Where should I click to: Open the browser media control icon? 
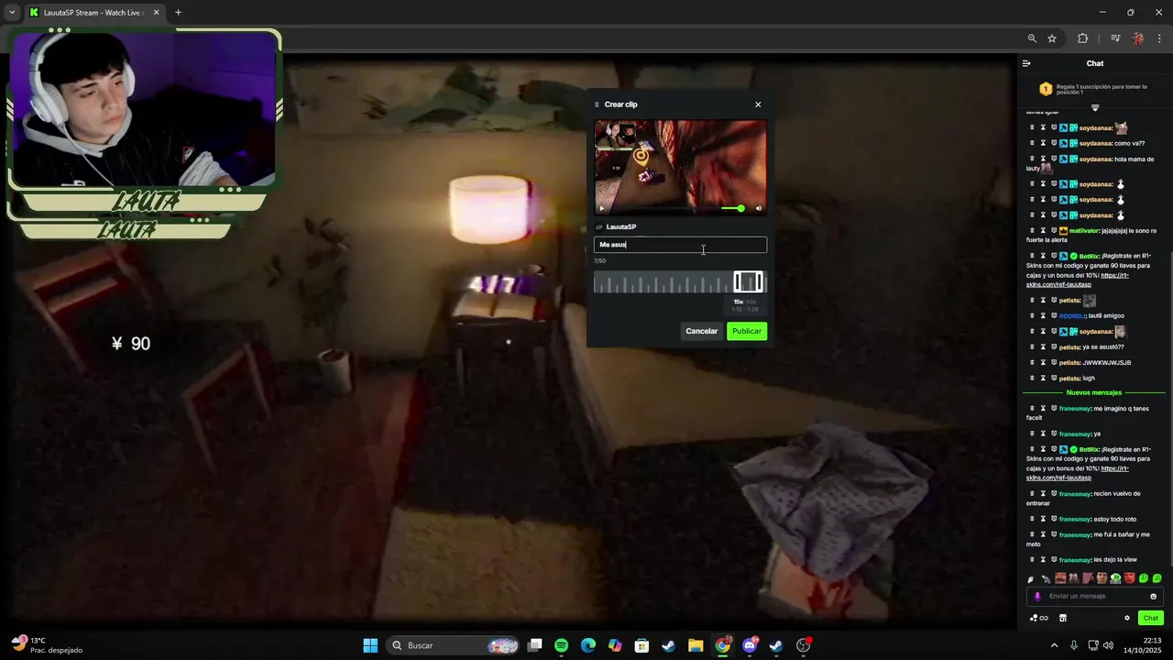click(x=1115, y=38)
